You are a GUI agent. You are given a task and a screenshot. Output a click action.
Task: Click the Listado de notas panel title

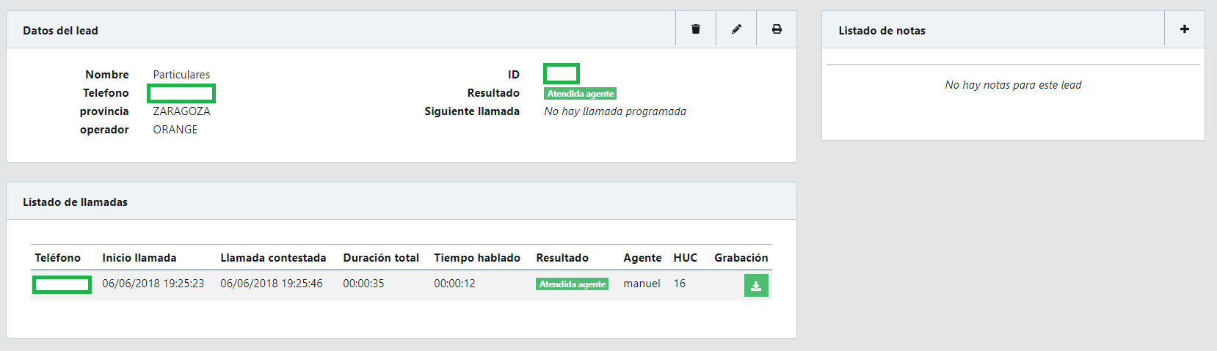point(882,31)
